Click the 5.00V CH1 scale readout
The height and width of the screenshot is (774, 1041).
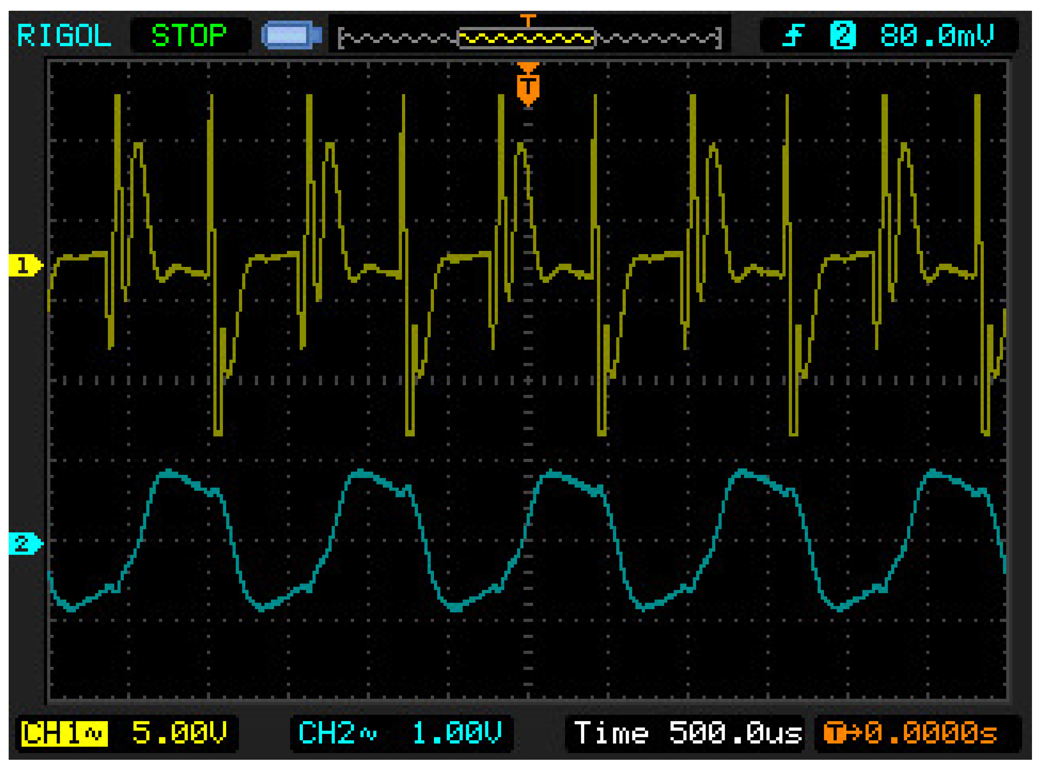pos(180,733)
